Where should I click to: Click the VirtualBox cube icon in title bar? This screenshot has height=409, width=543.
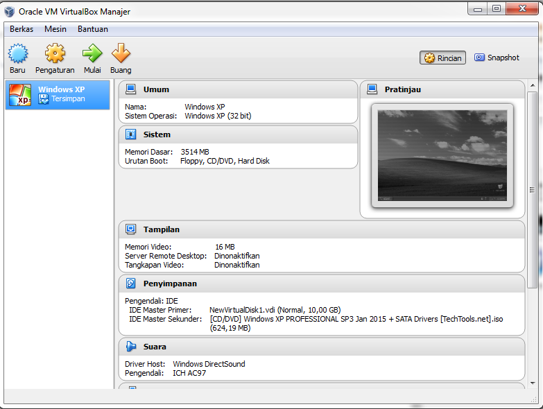pyautogui.click(x=10, y=12)
